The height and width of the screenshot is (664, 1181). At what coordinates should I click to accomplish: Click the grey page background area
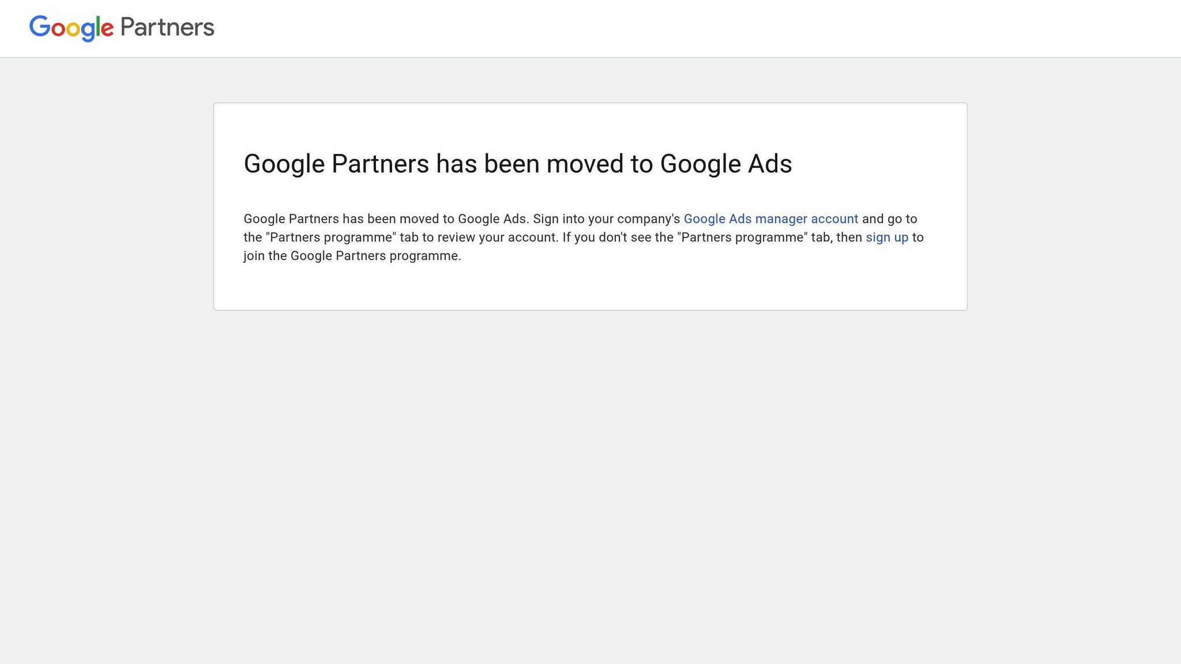(x=590, y=461)
